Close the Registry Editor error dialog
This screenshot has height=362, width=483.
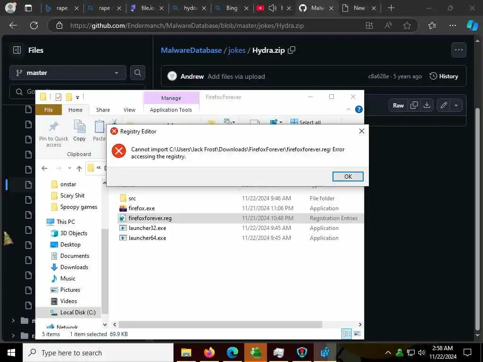pos(362,131)
